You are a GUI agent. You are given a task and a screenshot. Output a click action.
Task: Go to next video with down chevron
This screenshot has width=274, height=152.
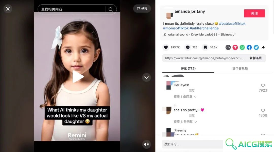pos(146,77)
